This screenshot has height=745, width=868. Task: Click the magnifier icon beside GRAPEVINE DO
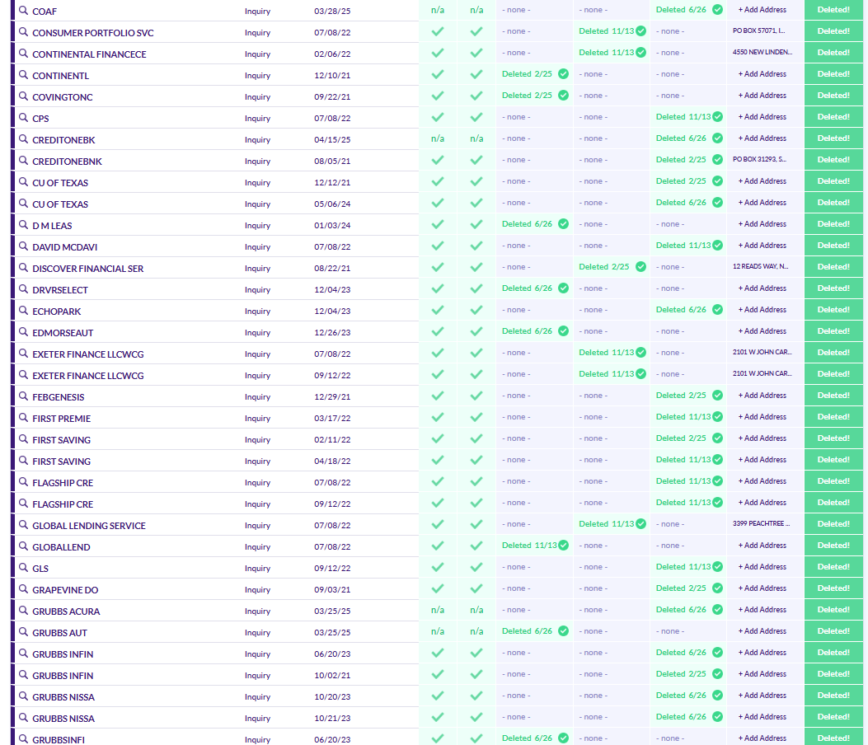click(x=24, y=589)
